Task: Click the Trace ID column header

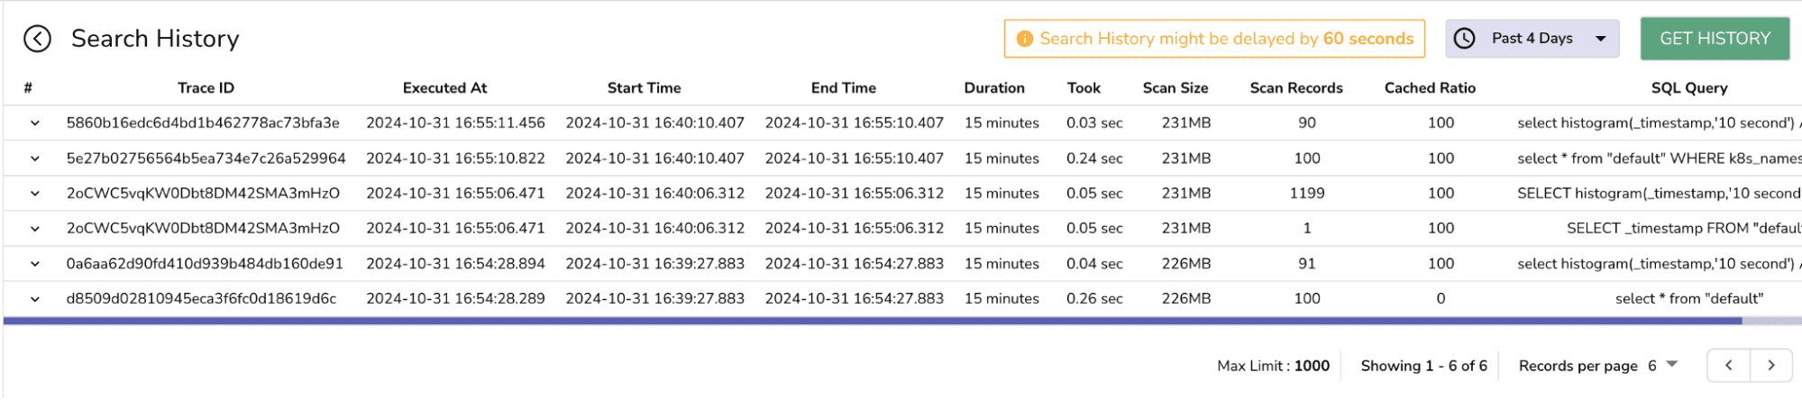Action: (x=206, y=88)
